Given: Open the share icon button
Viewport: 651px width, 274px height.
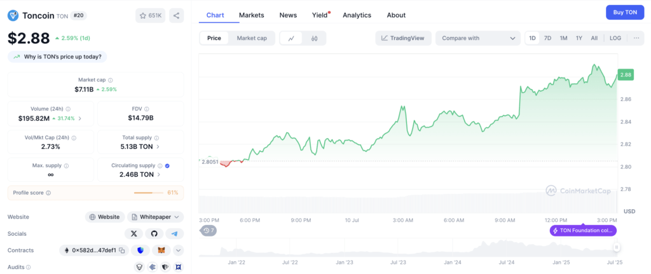Looking at the screenshot, I should pyautogui.click(x=177, y=16).
